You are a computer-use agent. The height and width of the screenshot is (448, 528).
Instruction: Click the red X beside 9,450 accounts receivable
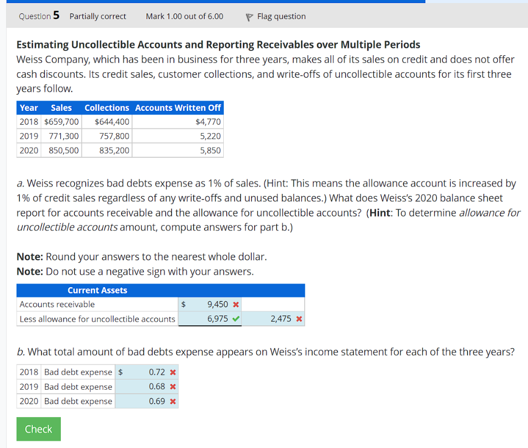[236, 304]
